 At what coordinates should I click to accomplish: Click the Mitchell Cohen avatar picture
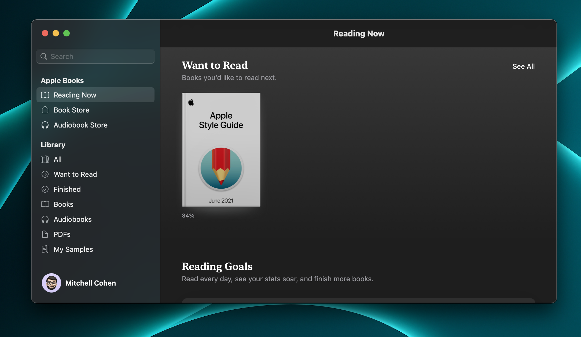click(x=51, y=283)
